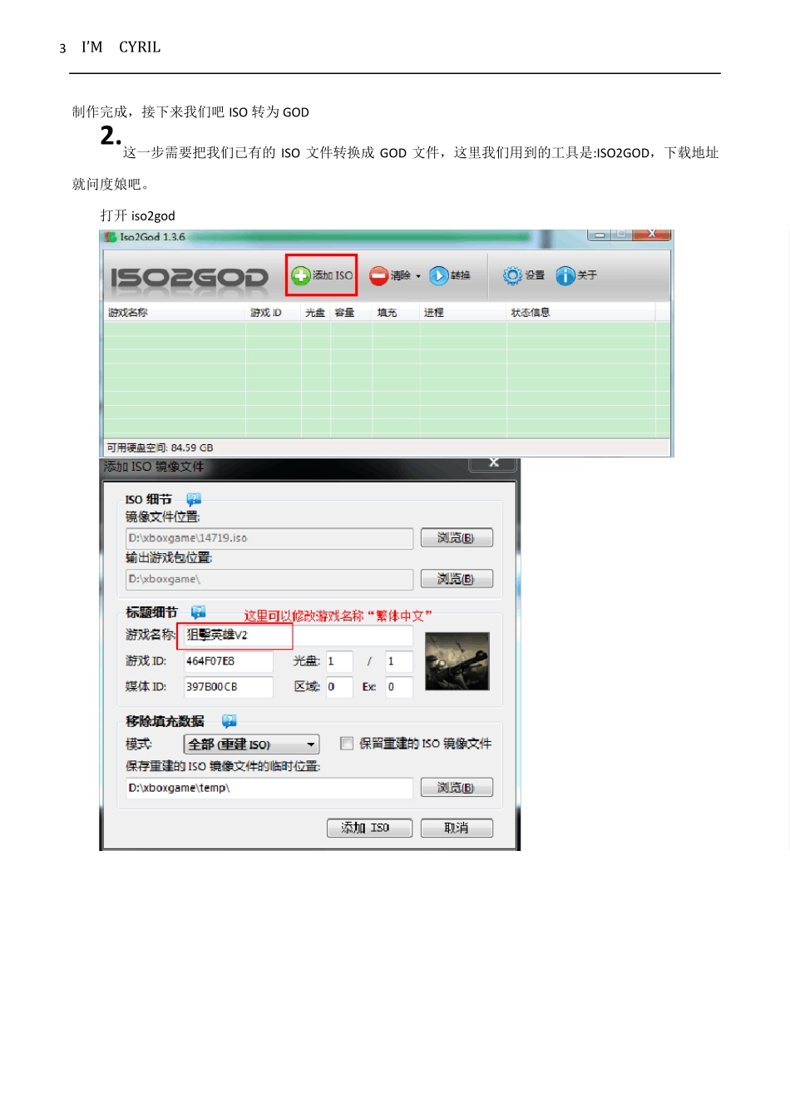Click the help icon beside 标题细节
790x1118 pixels.
[198, 612]
